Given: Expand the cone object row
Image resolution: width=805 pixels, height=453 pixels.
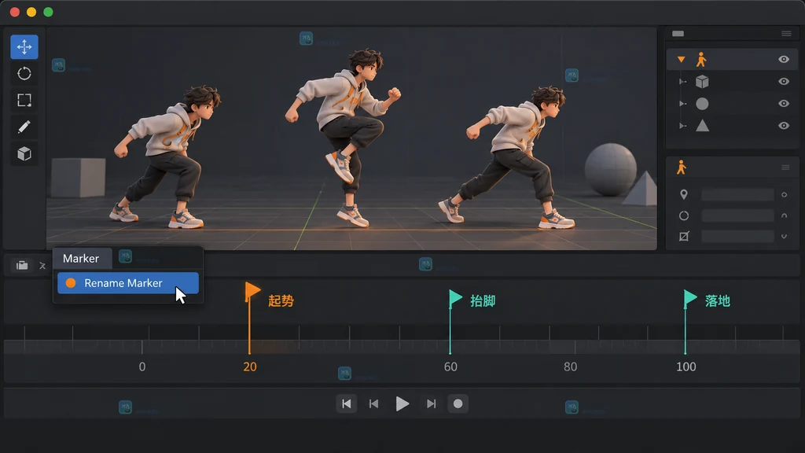Looking at the screenshot, I should 682,126.
